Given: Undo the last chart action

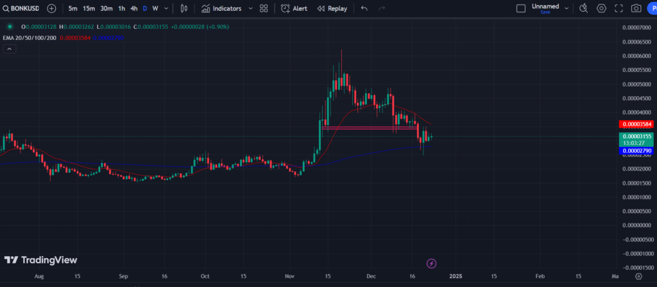Looking at the screenshot, I should 364,8.
